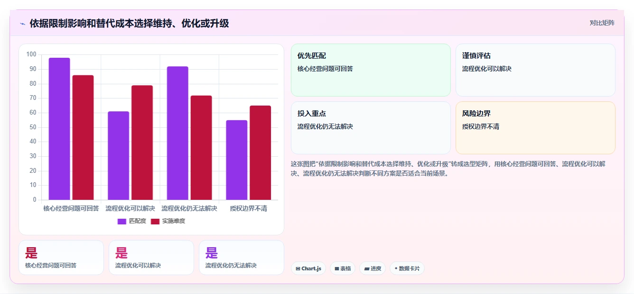634x294 pixels.
Task: Click the lightning icon beside the title
Action: coord(22,24)
